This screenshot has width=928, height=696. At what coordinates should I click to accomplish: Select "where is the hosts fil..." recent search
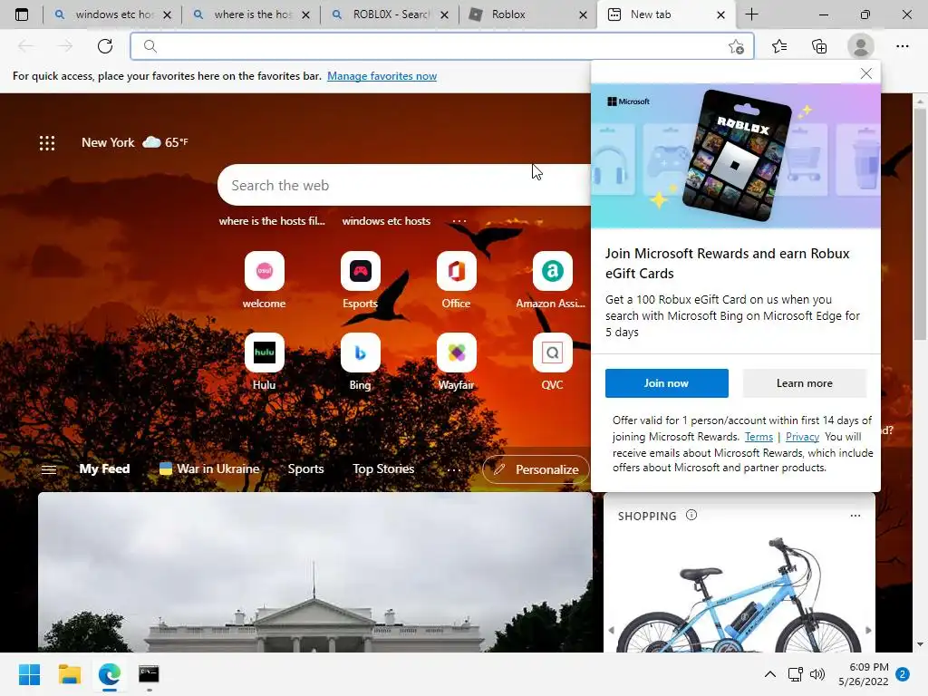coord(272,221)
